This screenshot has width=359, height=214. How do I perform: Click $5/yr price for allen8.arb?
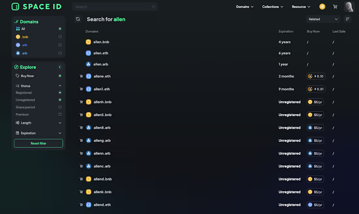pos(315,128)
